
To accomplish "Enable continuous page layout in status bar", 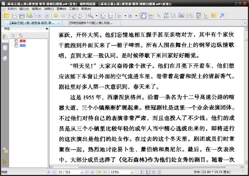I will (x=148, y=172).
